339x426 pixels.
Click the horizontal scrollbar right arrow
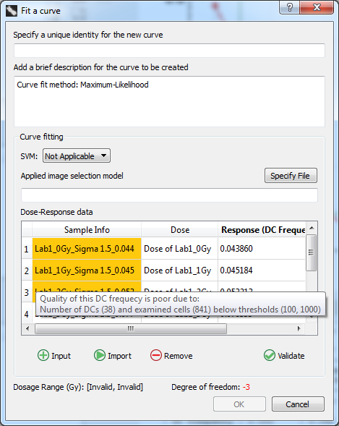pyautogui.click(x=299, y=328)
